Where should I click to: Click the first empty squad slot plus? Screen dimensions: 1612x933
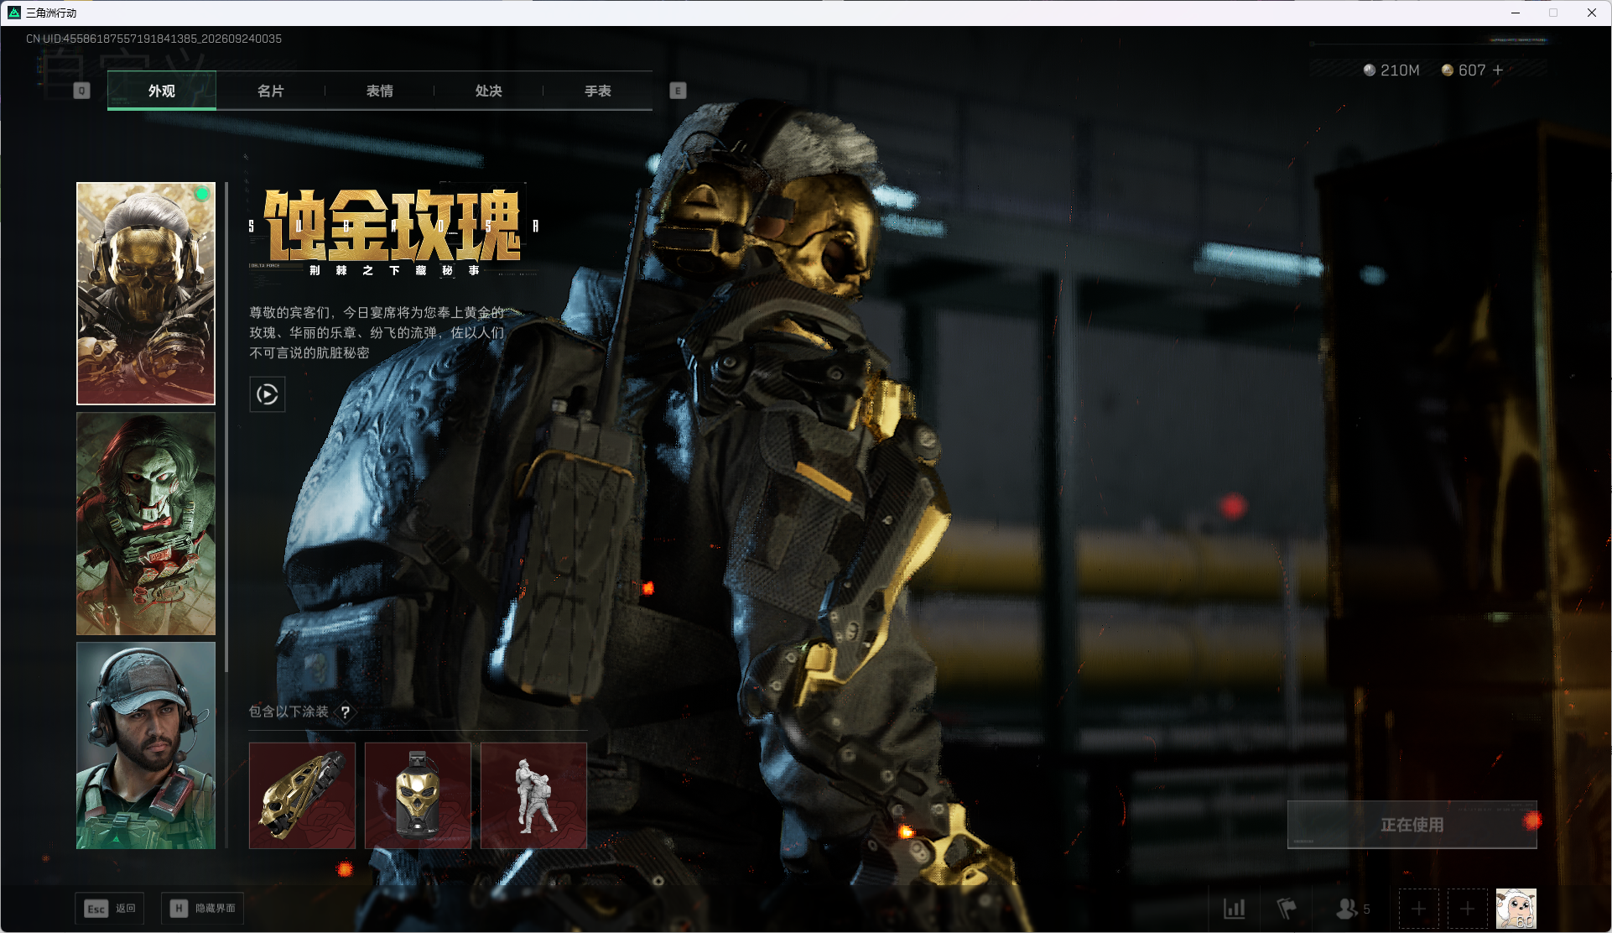[x=1419, y=909]
